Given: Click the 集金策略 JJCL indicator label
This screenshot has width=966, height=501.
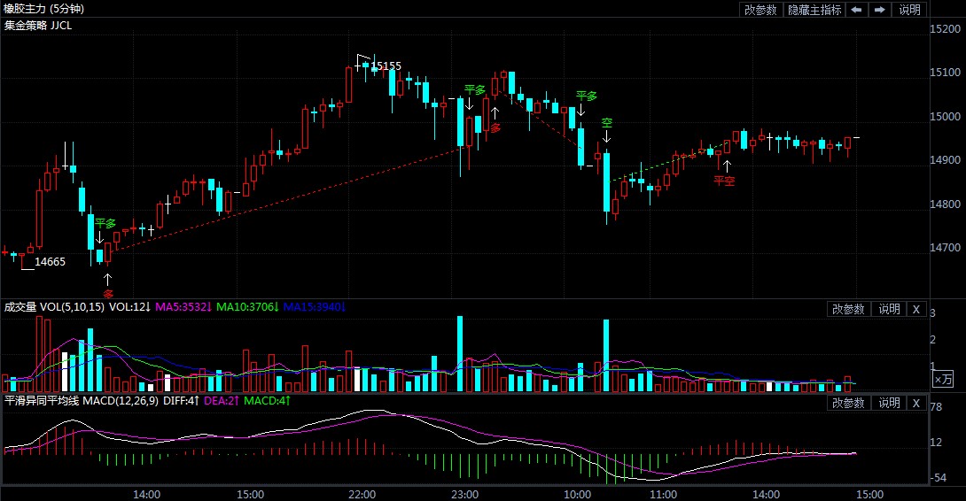Looking at the screenshot, I should pos(38,26).
